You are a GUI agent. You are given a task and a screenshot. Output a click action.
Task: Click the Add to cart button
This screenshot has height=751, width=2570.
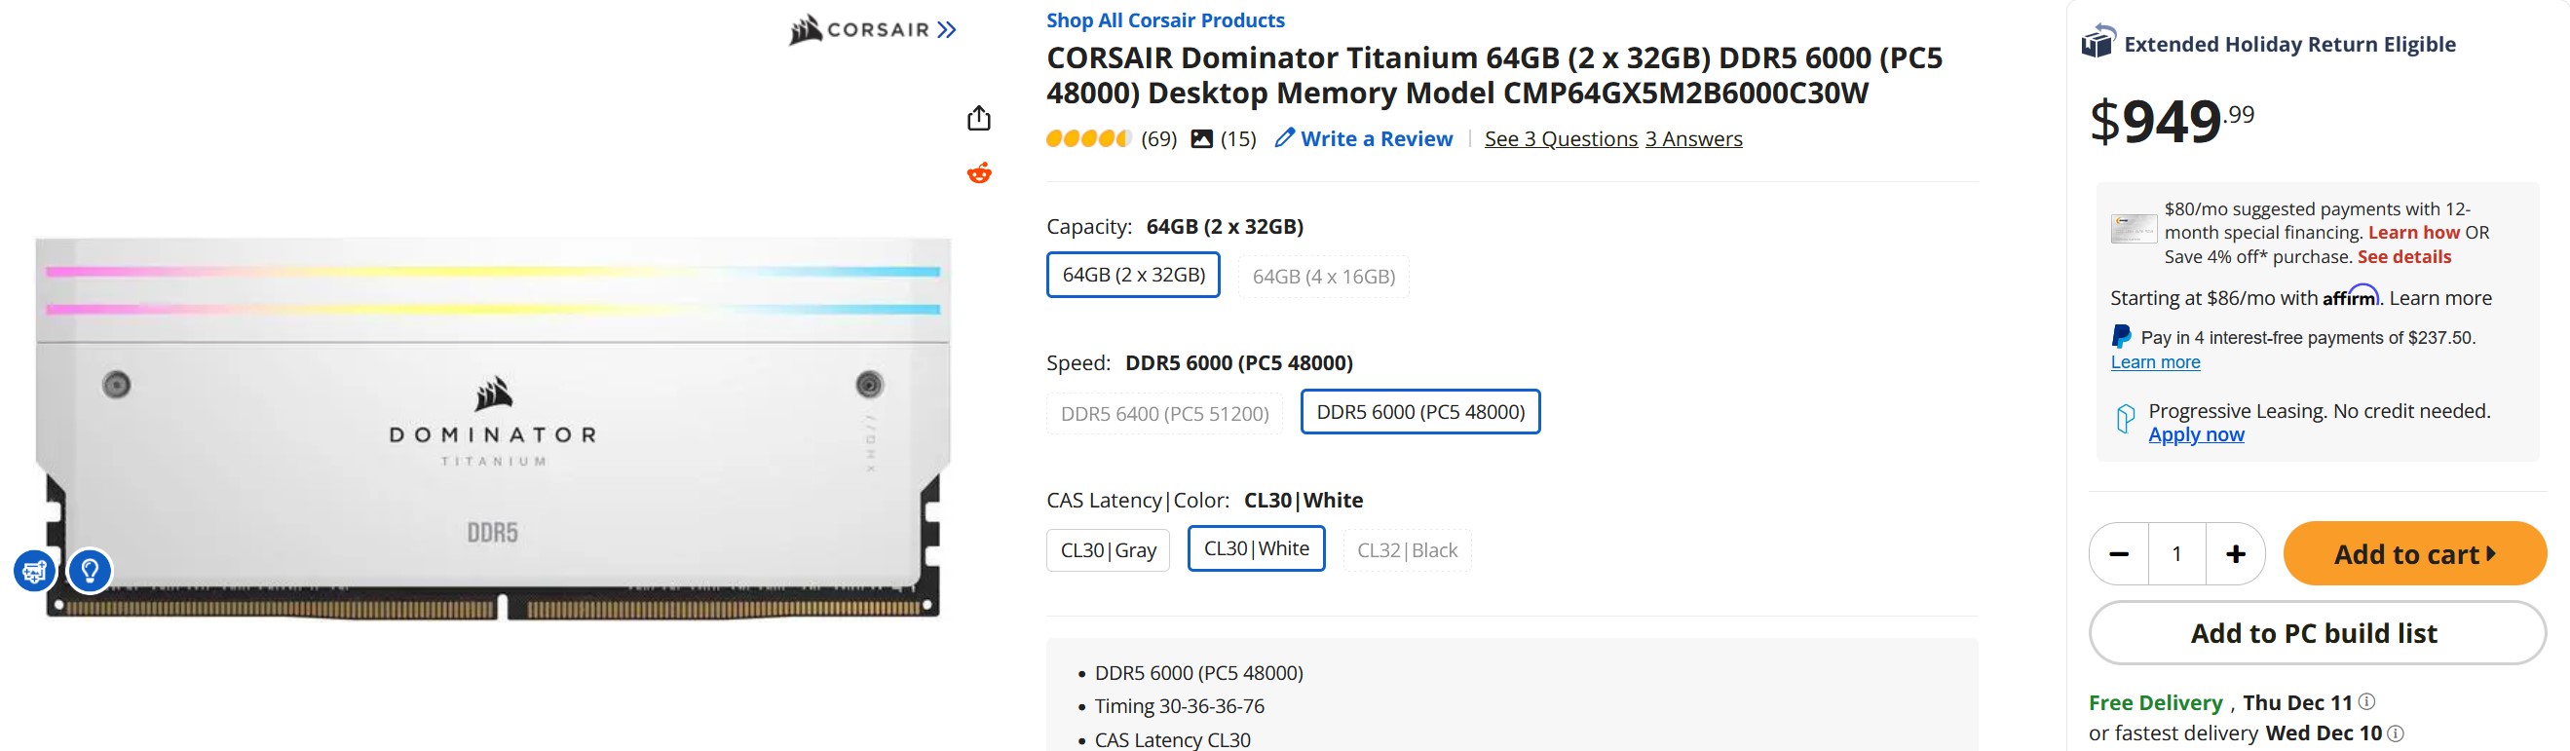coord(2414,553)
